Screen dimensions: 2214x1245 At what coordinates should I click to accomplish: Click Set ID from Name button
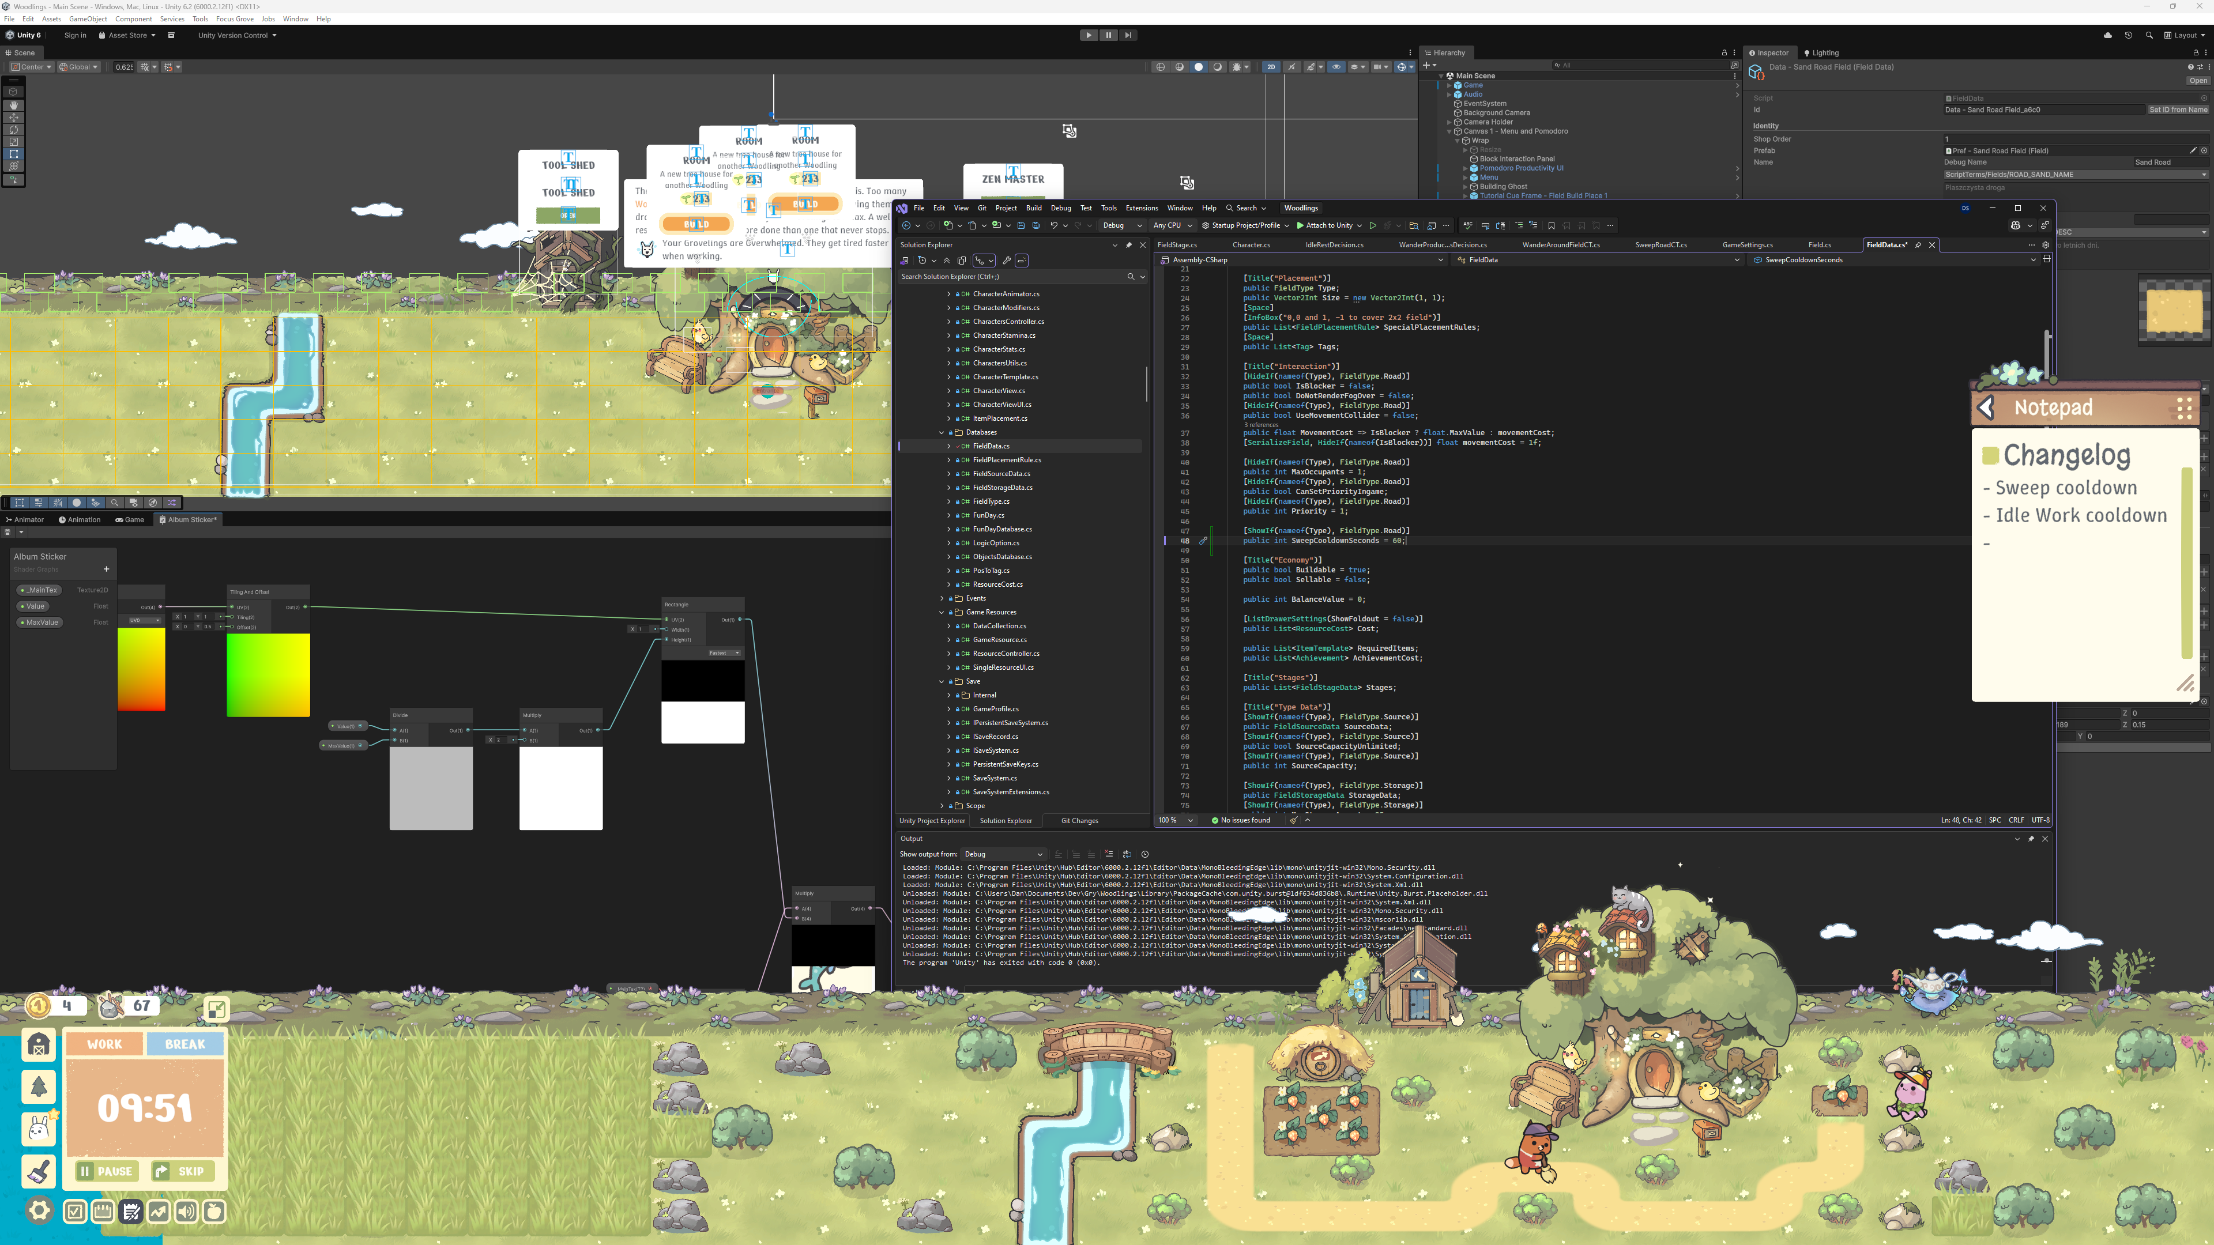(x=2178, y=110)
